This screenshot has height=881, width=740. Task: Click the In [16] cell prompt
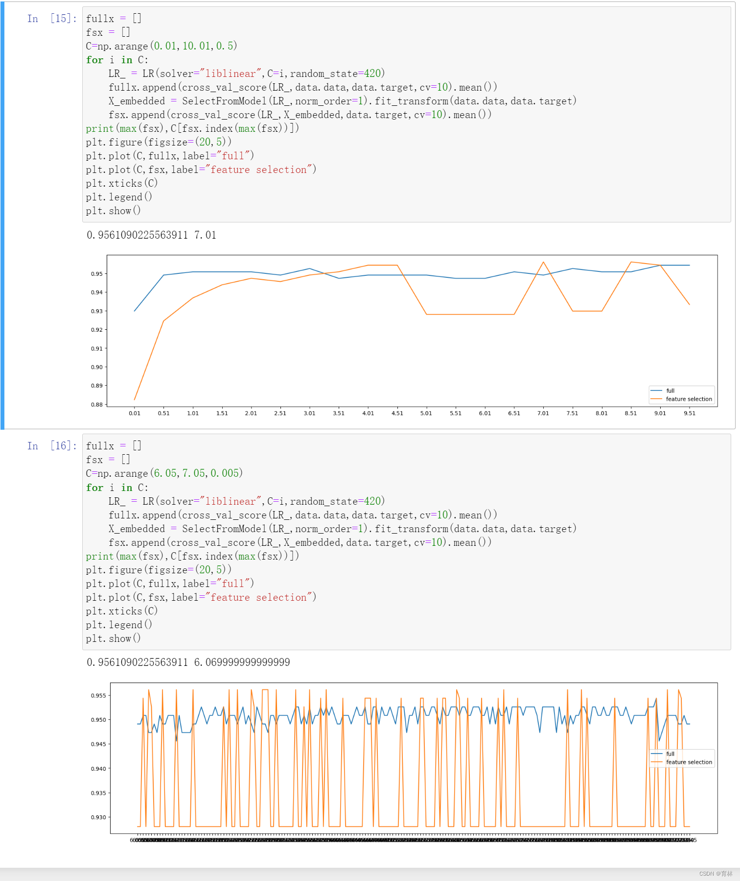pos(52,446)
